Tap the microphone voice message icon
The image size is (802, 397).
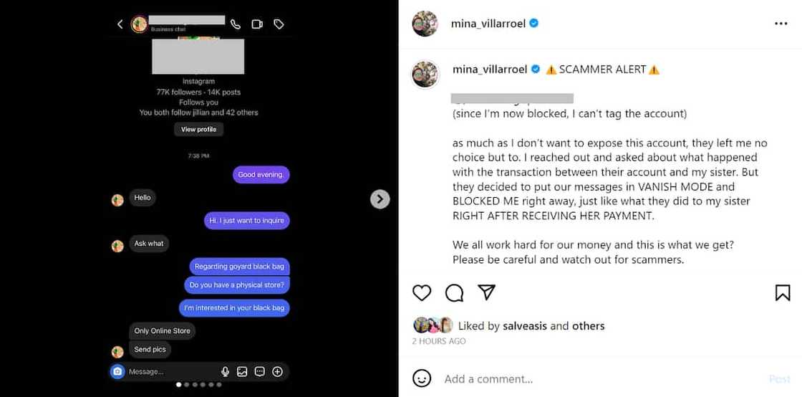pos(225,371)
